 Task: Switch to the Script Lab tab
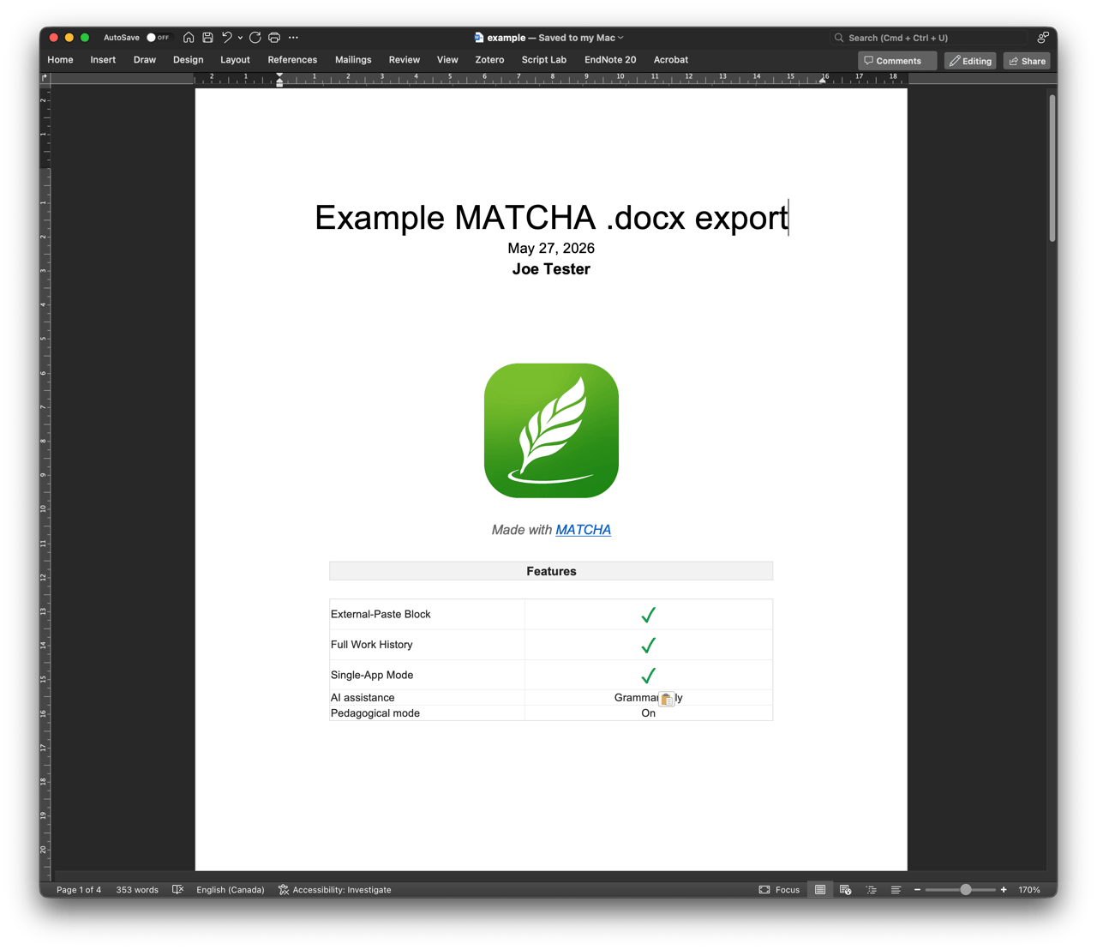544,60
